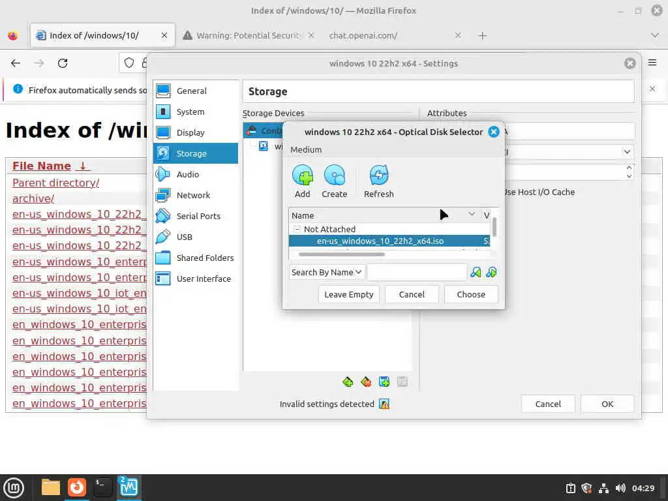The width and height of the screenshot is (668, 501).
Task: Open Firefox list all tabs chevron
Action: [x=655, y=35]
